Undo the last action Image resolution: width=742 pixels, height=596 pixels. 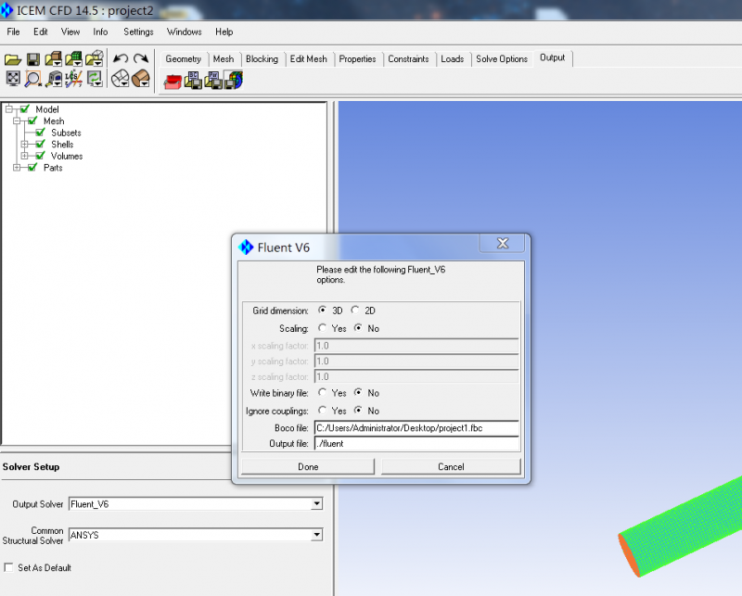[x=121, y=58]
